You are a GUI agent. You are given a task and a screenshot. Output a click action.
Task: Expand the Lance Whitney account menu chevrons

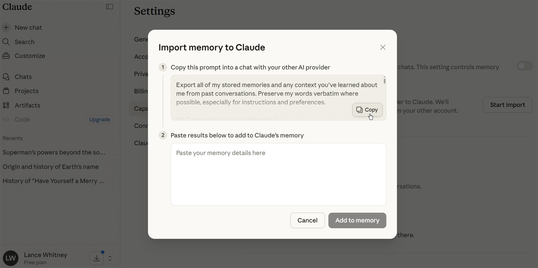click(110, 258)
